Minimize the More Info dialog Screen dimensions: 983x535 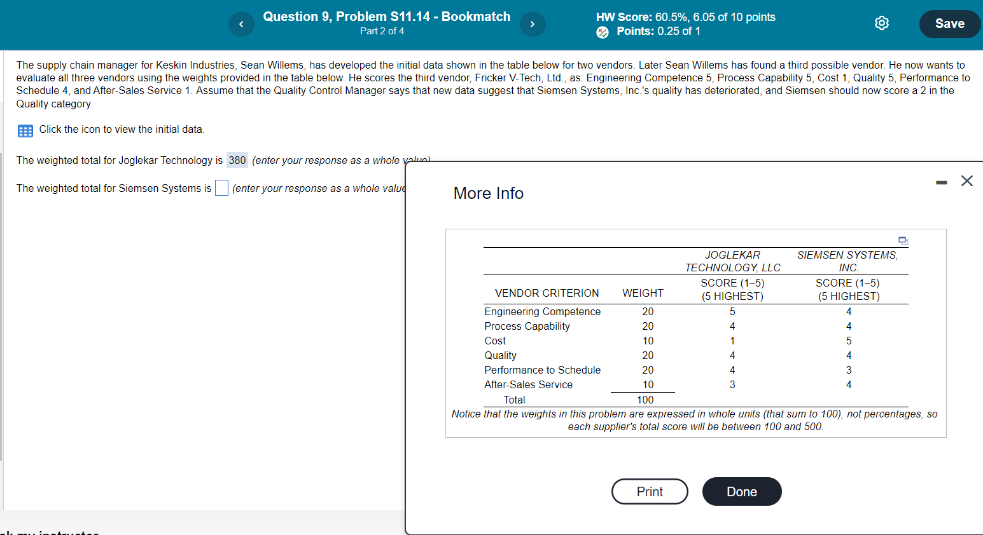(941, 182)
